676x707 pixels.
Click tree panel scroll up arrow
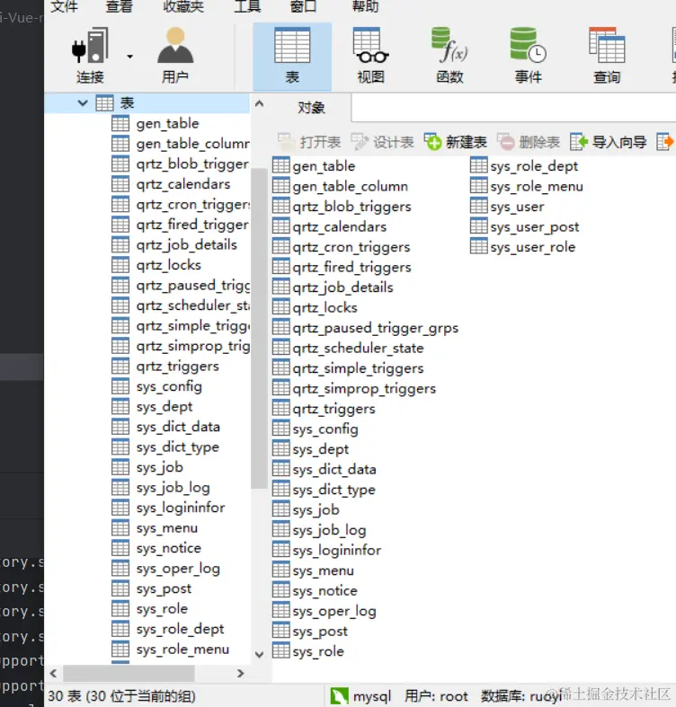[259, 103]
